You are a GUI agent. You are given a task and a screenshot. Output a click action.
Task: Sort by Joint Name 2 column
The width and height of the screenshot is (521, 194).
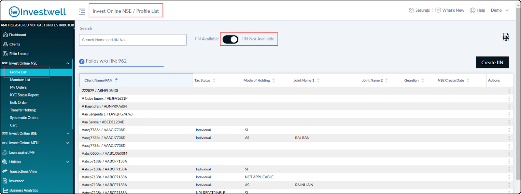coord(387,80)
